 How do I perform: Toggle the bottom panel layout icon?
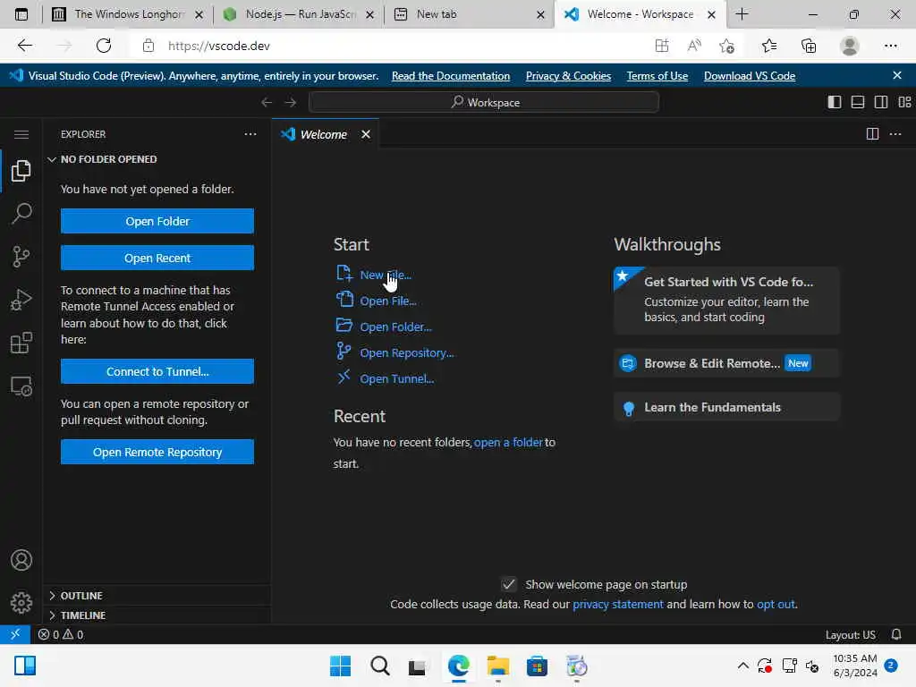[858, 102]
